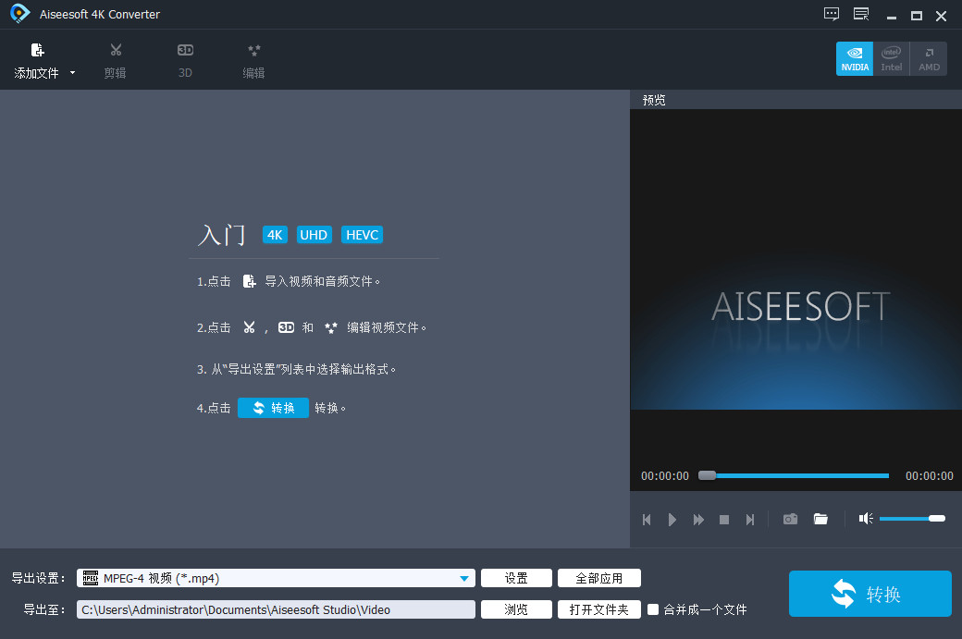Click the right 00:00:00 total time
The image size is (962, 639).
930,476
